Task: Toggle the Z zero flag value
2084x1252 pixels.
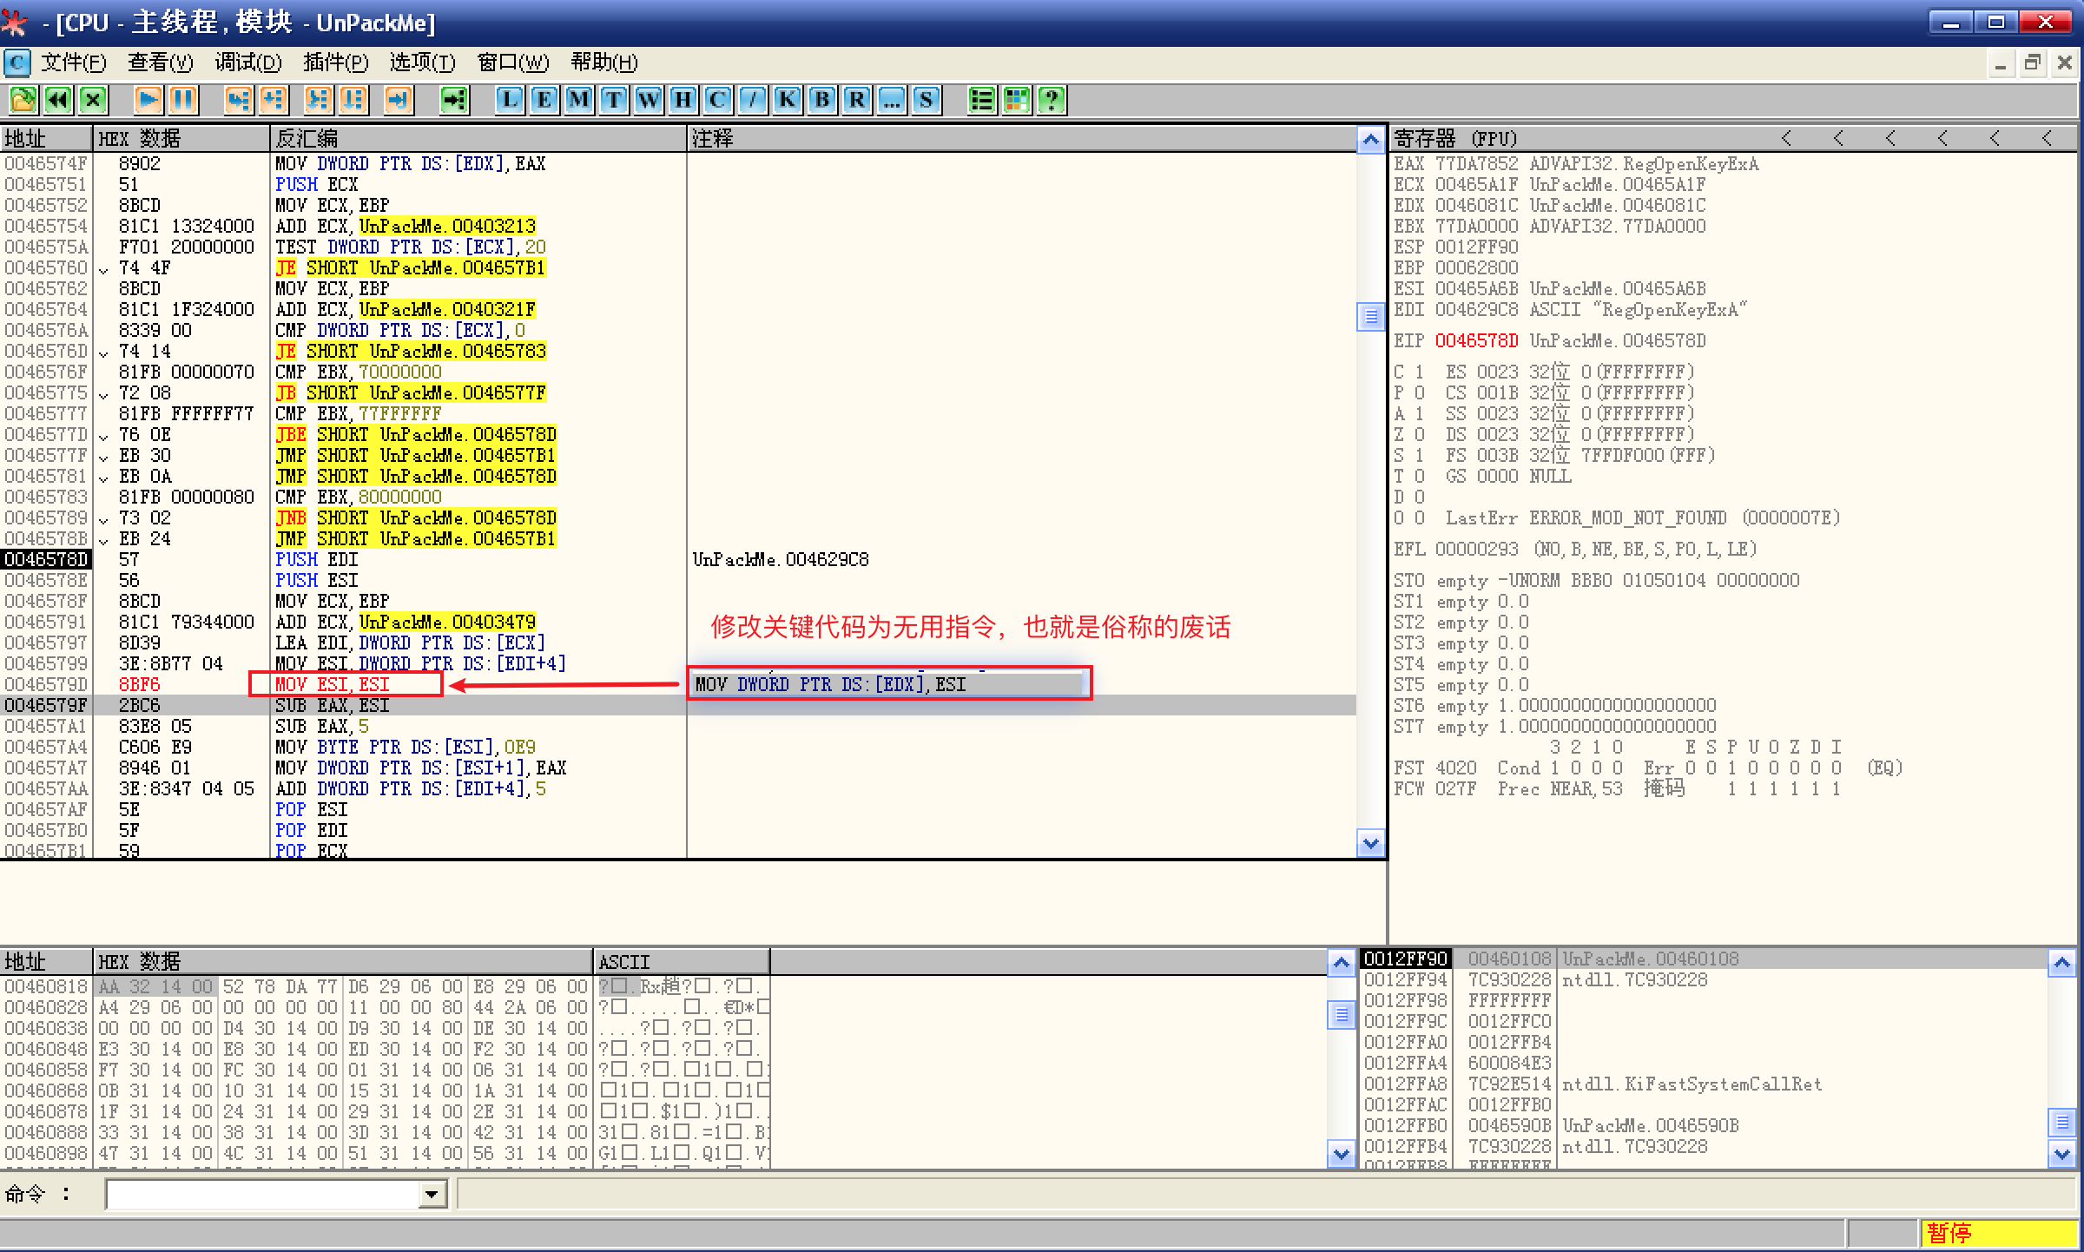Action: click(1419, 434)
